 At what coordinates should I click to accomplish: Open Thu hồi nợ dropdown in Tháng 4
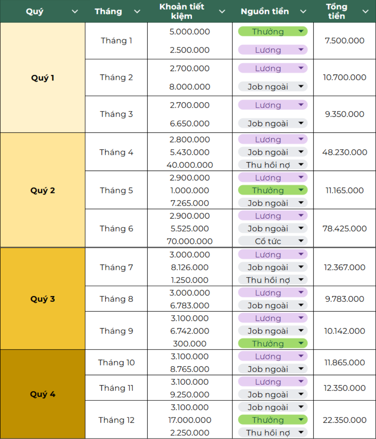301,164
